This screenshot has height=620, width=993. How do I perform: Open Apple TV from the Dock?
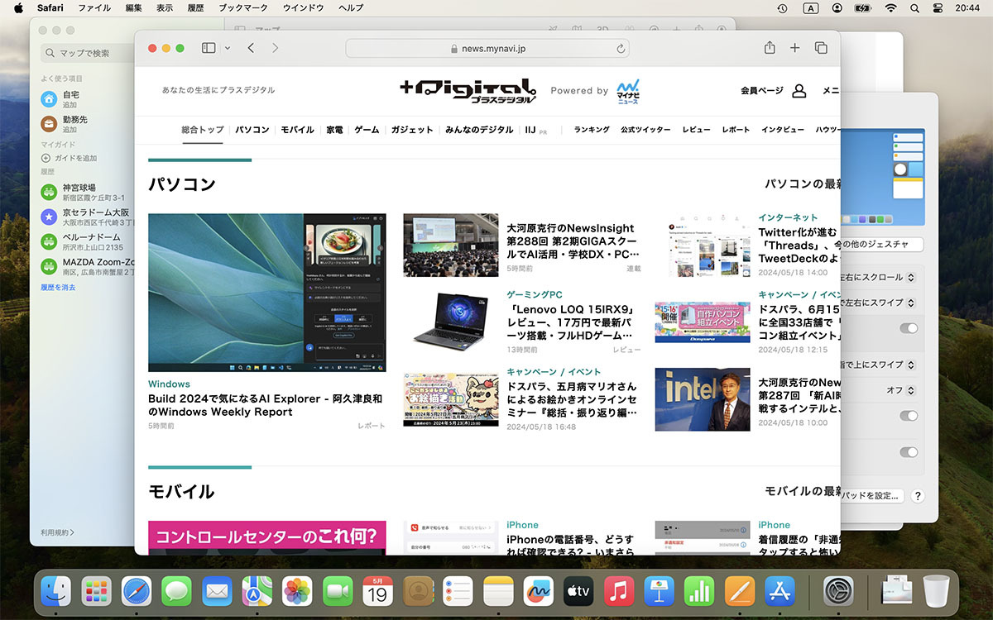pyautogui.click(x=578, y=591)
